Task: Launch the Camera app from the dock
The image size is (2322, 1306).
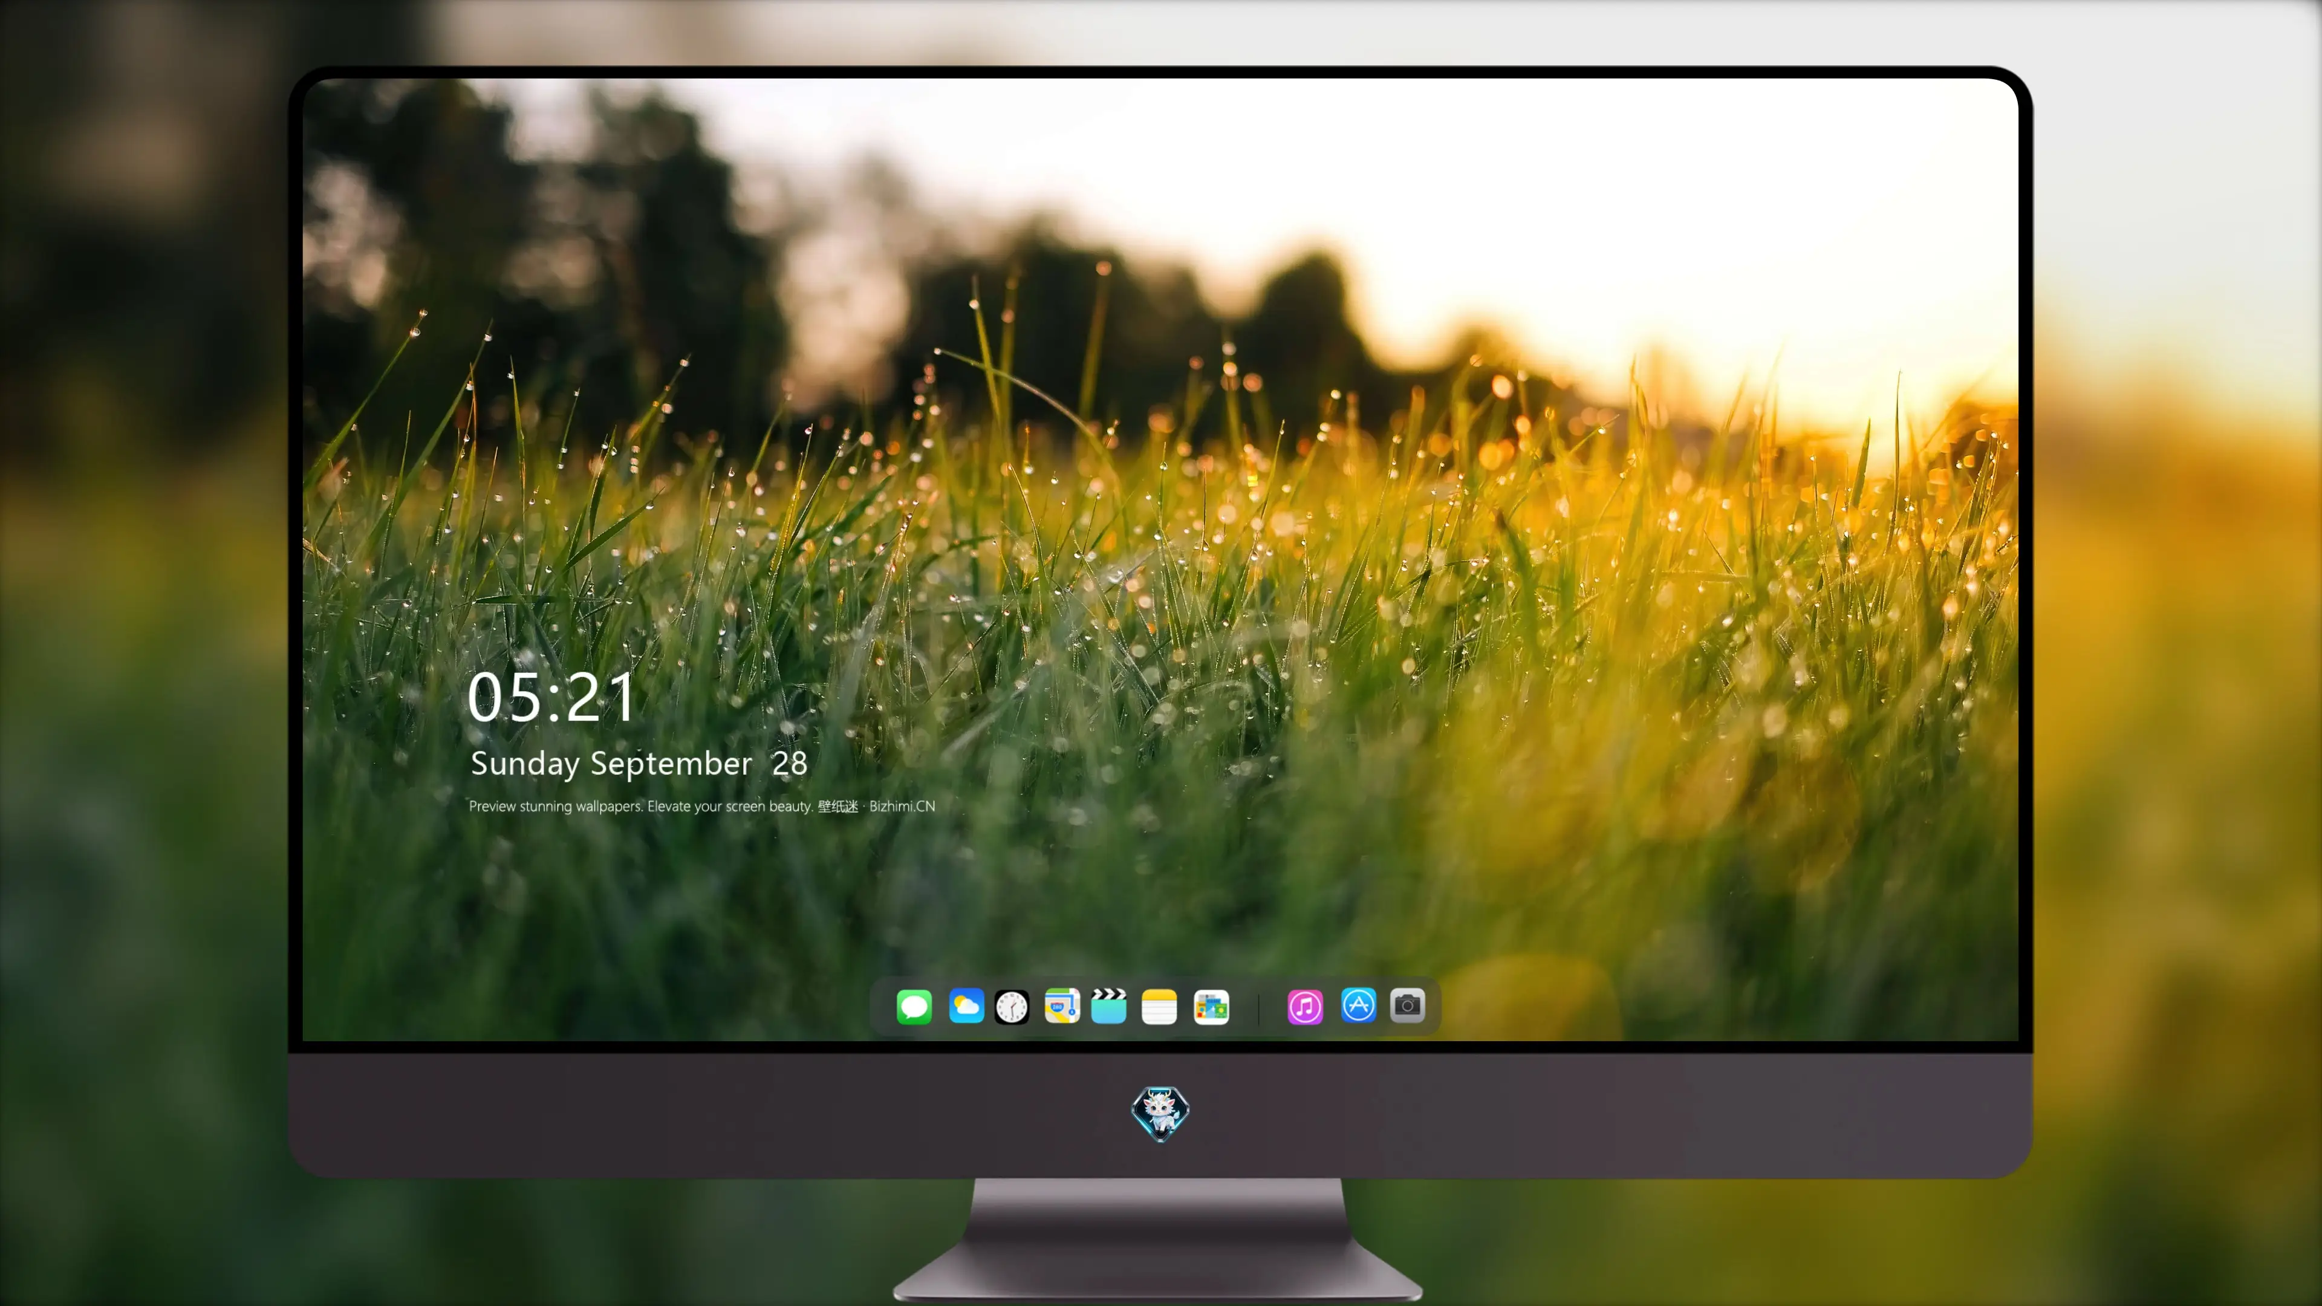Action: point(1407,1005)
